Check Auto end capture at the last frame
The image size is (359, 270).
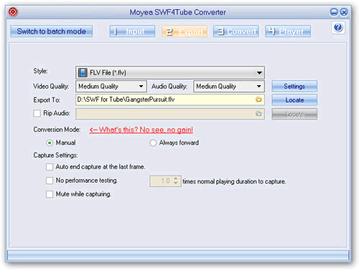coord(50,167)
